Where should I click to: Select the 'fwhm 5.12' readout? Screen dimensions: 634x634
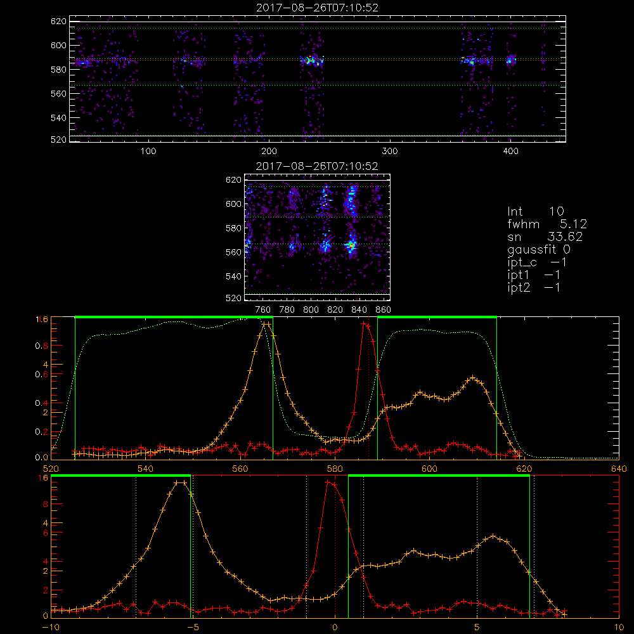point(547,224)
